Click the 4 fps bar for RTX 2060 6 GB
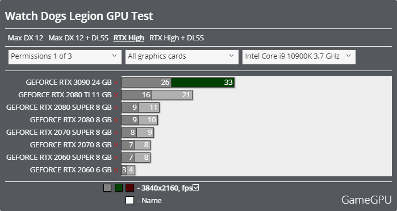397x211 pixels. click(131, 170)
